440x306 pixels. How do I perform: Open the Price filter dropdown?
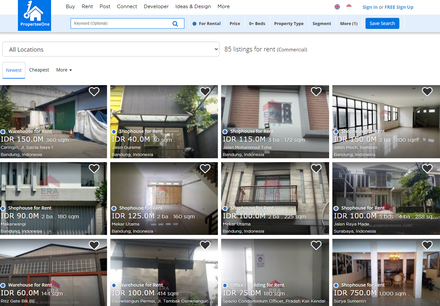tap(235, 23)
